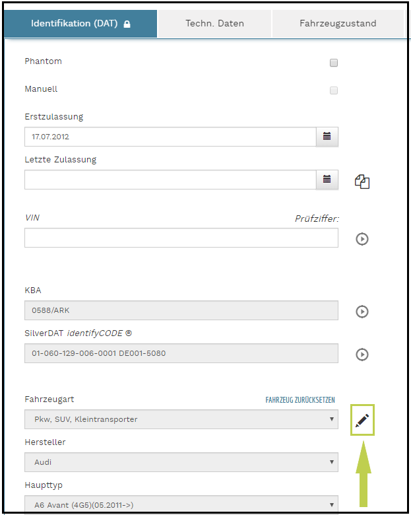The image size is (411, 515).
Task: Open the Hersteller dropdown showing Audi
Action: 181,462
